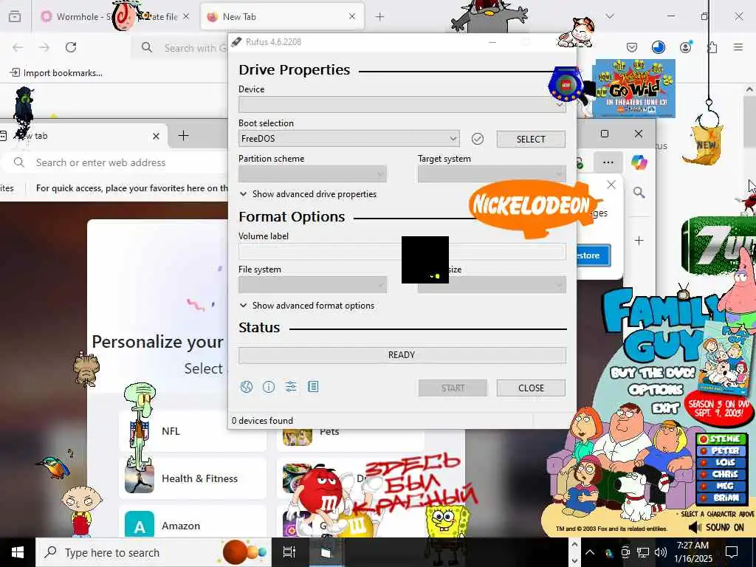Click Edge address bar search field
756x567 pixels.
coord(116,162)
